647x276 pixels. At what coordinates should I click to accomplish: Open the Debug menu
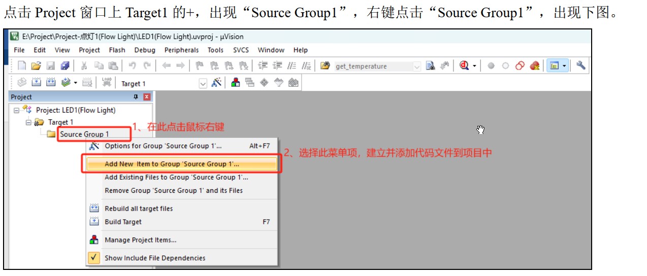145,50
